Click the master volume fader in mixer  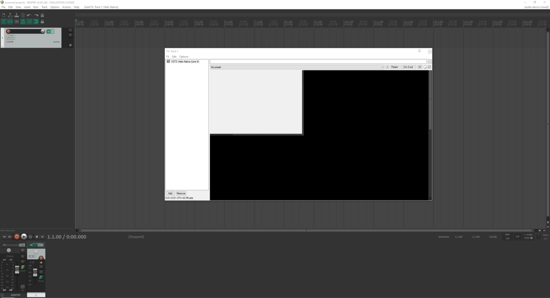click(17, 269)
